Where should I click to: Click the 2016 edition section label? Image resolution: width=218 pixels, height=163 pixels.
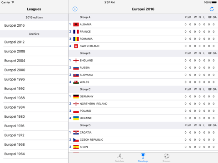pyautogui.click(x=34, y=17)
